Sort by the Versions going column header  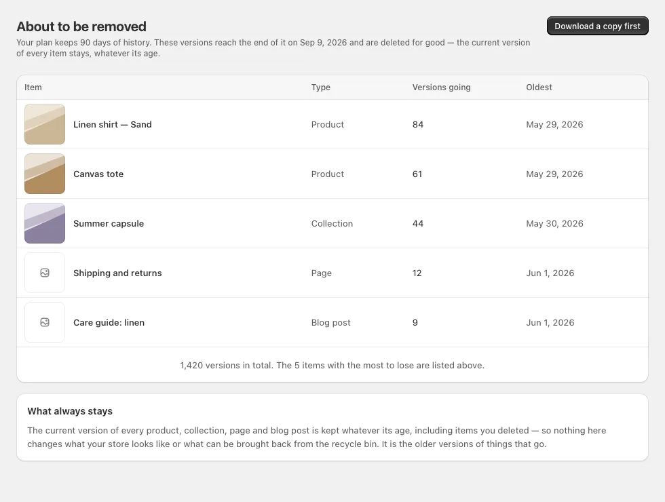click(442, 88)
